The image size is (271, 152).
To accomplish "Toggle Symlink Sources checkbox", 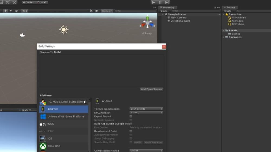I will click(131, 120).
